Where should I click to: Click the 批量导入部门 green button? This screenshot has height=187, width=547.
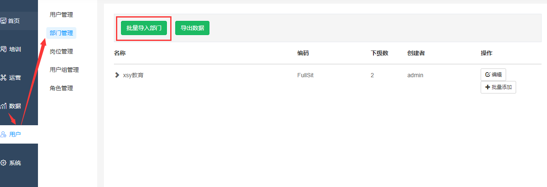pos(144,28)
